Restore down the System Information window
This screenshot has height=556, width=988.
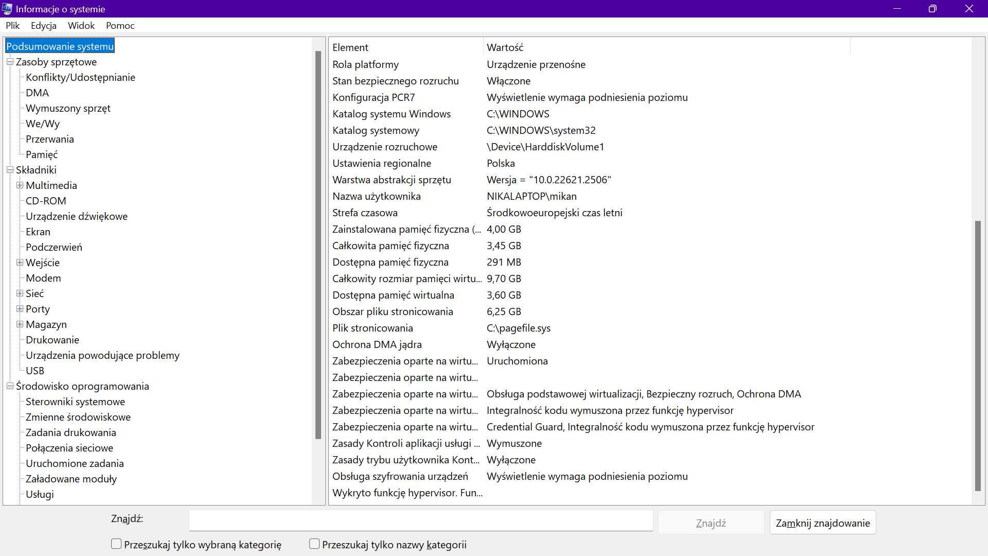932,9
